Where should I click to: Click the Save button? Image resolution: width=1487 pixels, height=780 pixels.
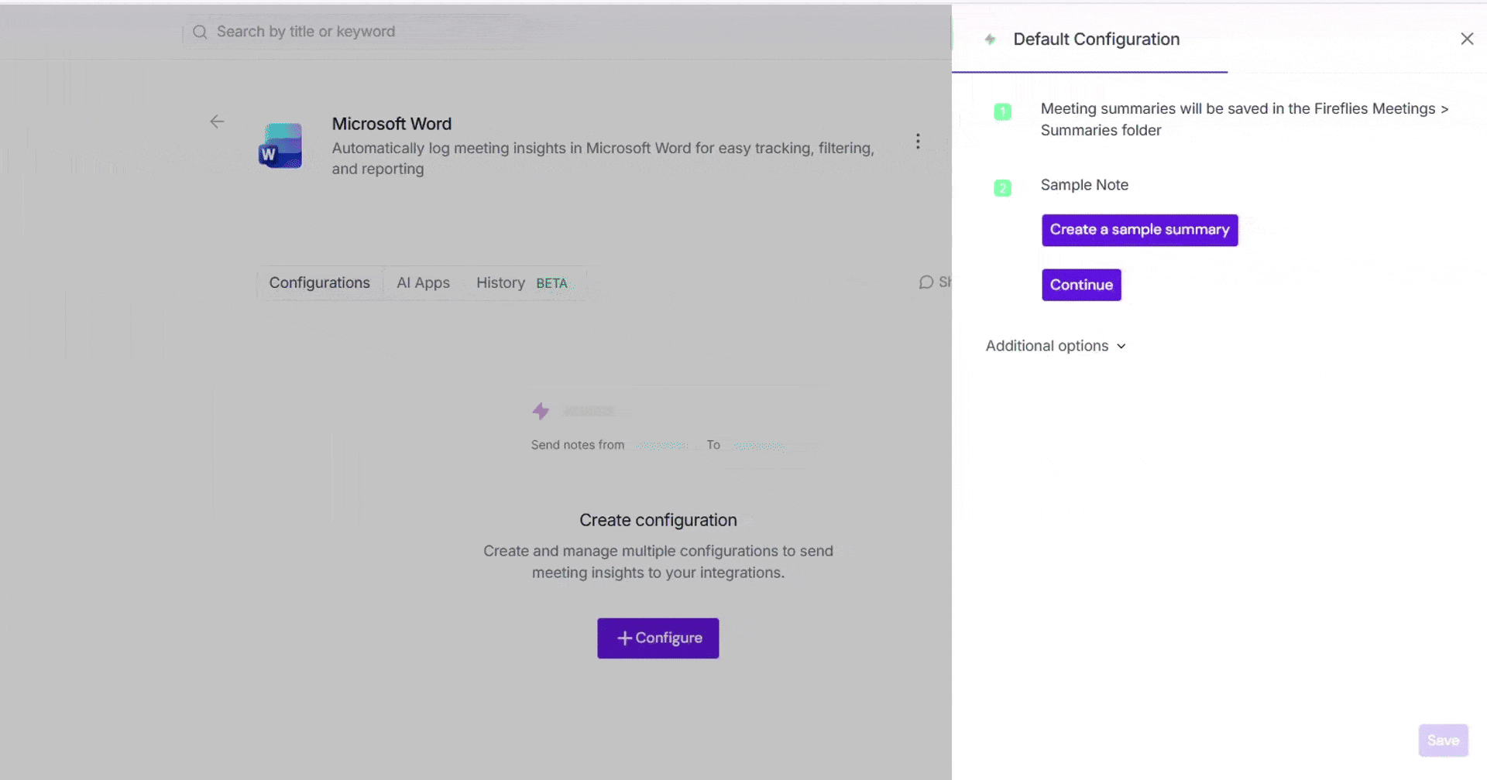tap(1443, 740)
